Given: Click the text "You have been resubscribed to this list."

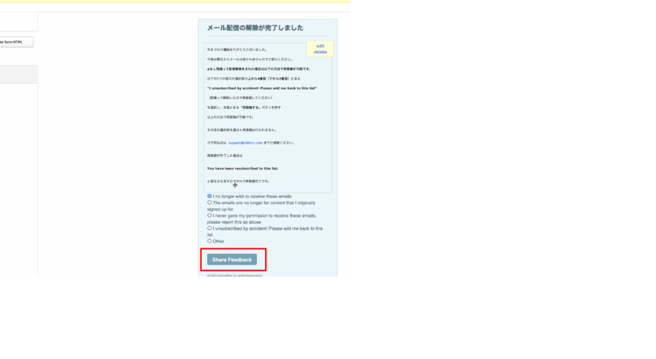Looking at the screenshot, I should click(243, 168).
